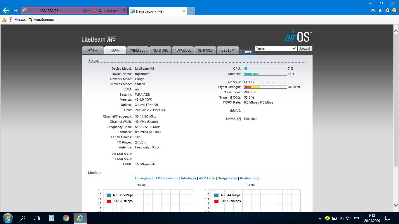The image size is (399, 224).
Task: Expand the address bar search dropdown arrow
Action: pyautogui.click(x=89, y=11)
